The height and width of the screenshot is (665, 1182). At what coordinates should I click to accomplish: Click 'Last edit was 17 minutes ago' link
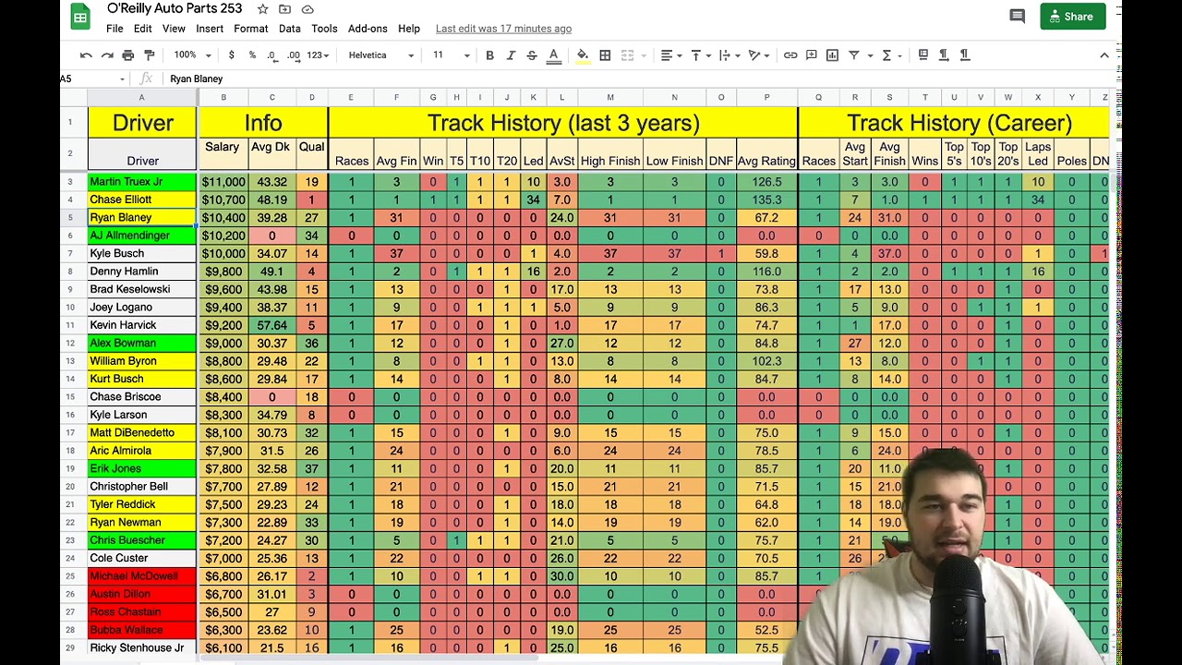(x=503, y=29)
